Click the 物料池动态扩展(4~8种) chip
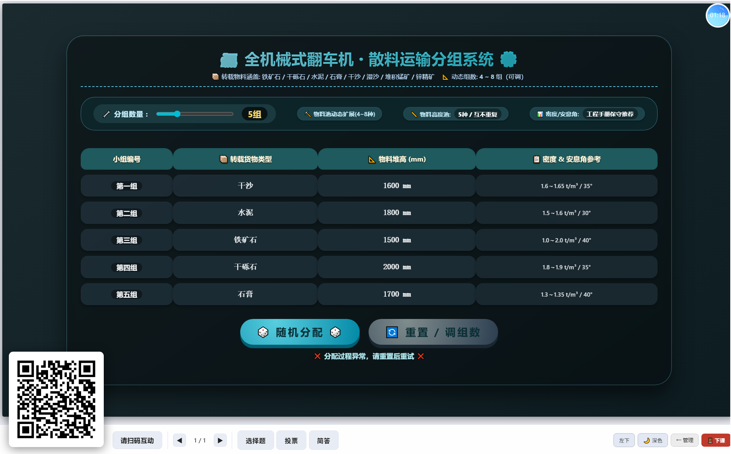 (x=339, y=114)
